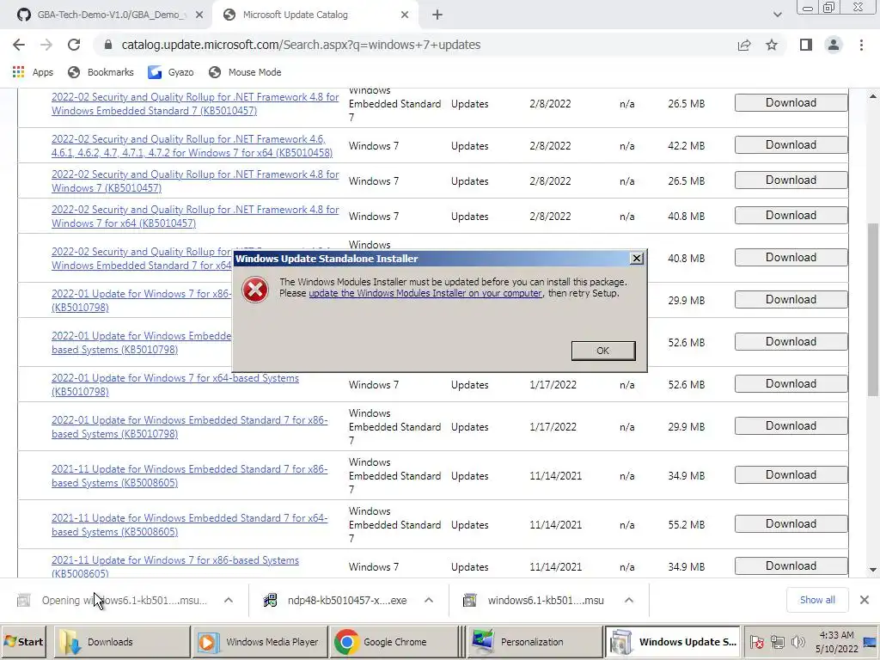Open a new browser tab

(437, 15)
